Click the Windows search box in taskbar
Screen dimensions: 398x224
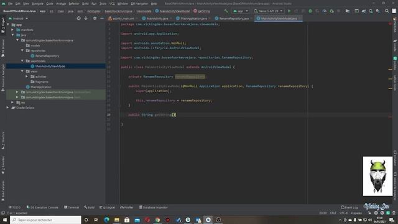point(45,220)
